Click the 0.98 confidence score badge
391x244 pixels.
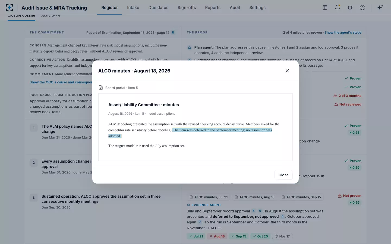pyautogui.click(x=354, y=133)
